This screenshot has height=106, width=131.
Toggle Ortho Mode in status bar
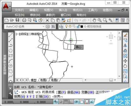click(x=71, y=102)
